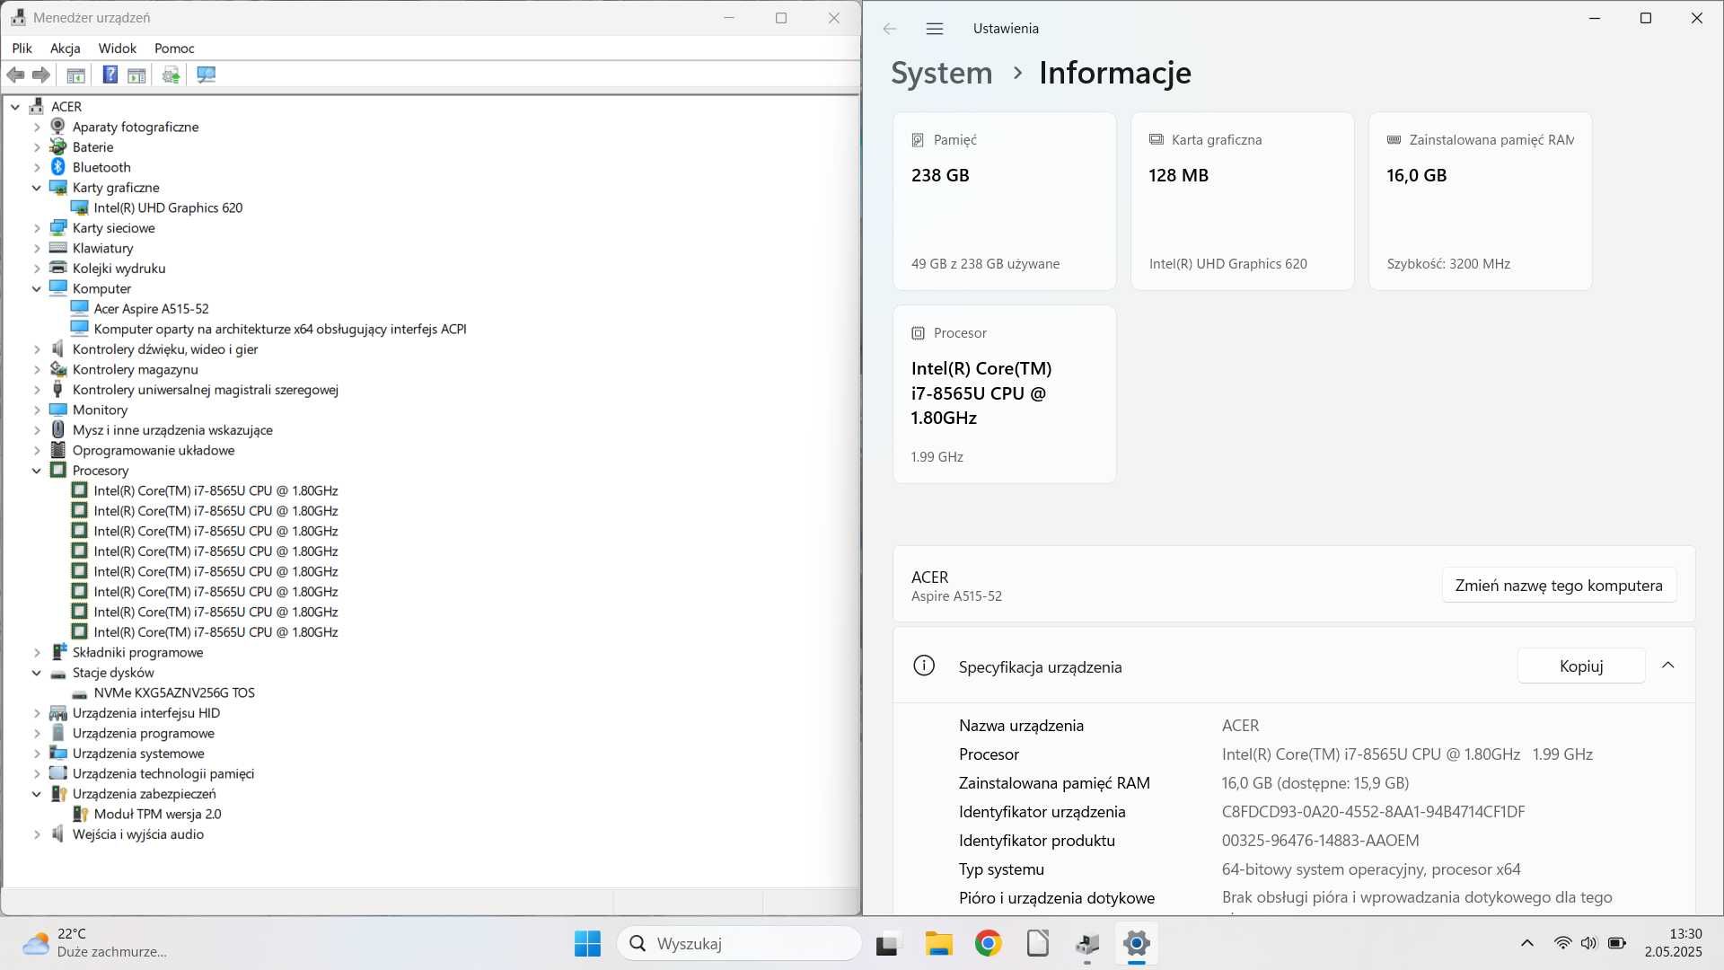Click the Back arrow in Device Manager toolbar
Screen dimensions: 1724x970
pos(15,75)
